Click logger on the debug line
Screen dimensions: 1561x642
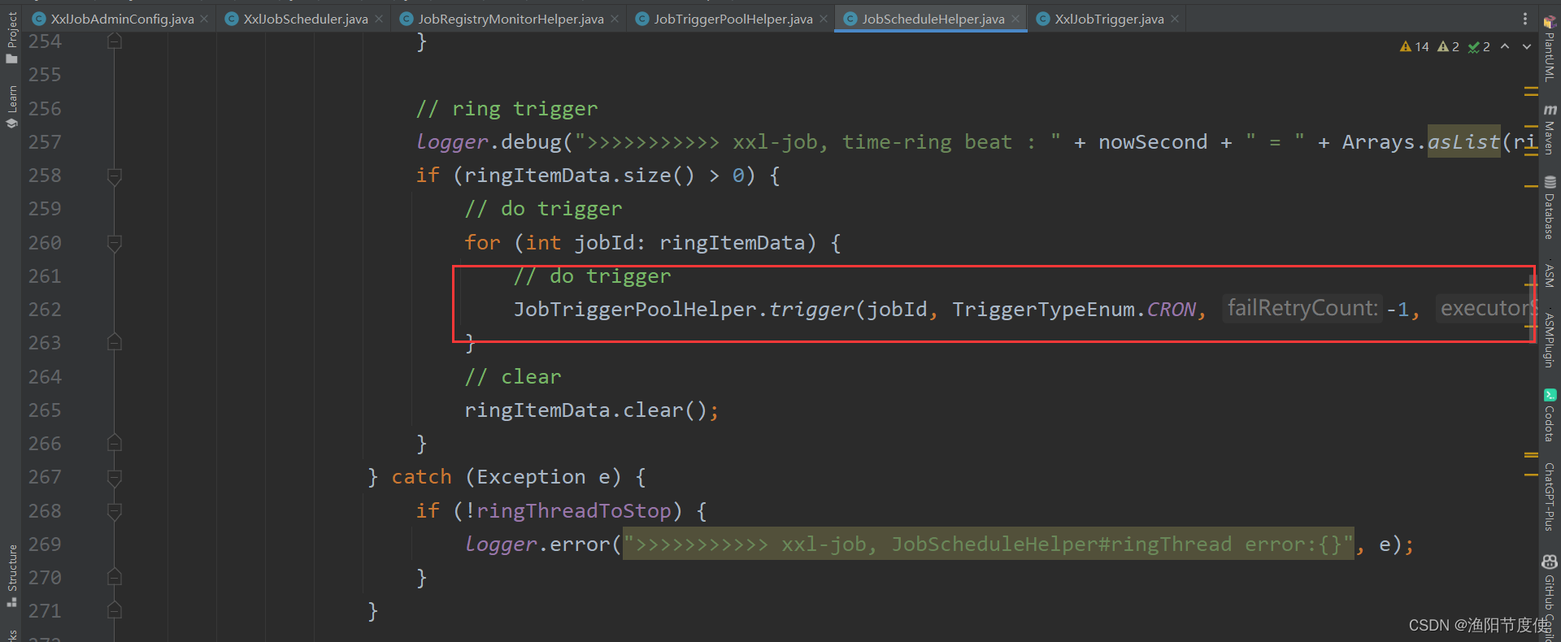(x=452, y=142)
